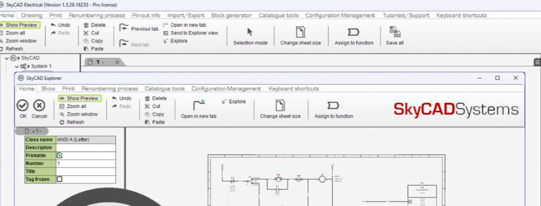This screenshot has width=541, height=206.
Task: Click the Cancel X icon in Explorer
Action: coord(39,105)
